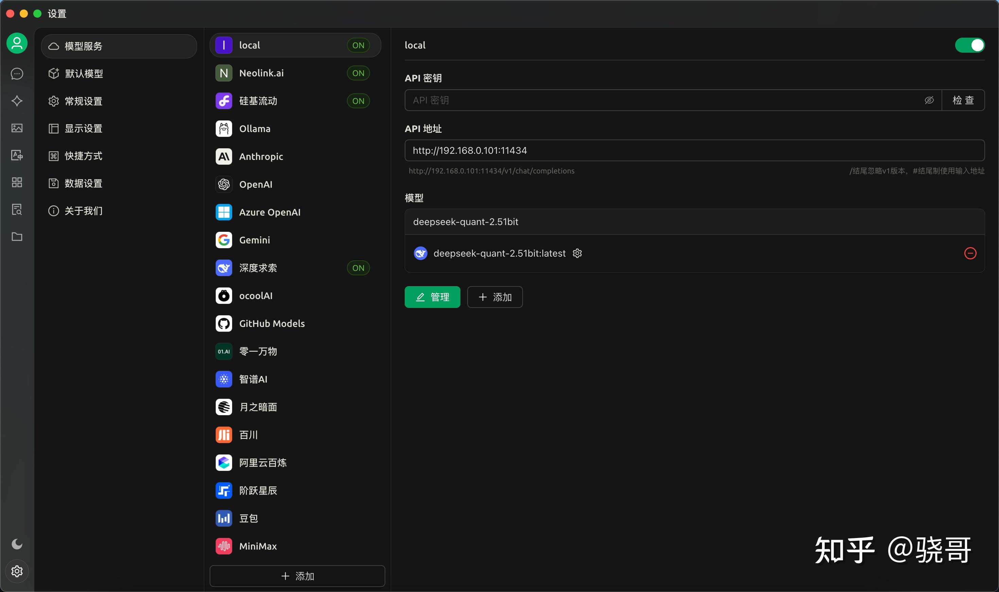Open the chat assistant icon in sidebar
Image resolution: width=999 pixels, height=592 pixels.
[17, 74]
